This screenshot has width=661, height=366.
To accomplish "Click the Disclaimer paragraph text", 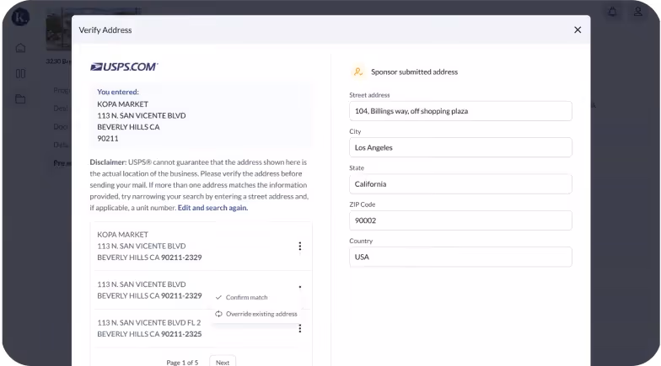I will (x=199, y=185).
